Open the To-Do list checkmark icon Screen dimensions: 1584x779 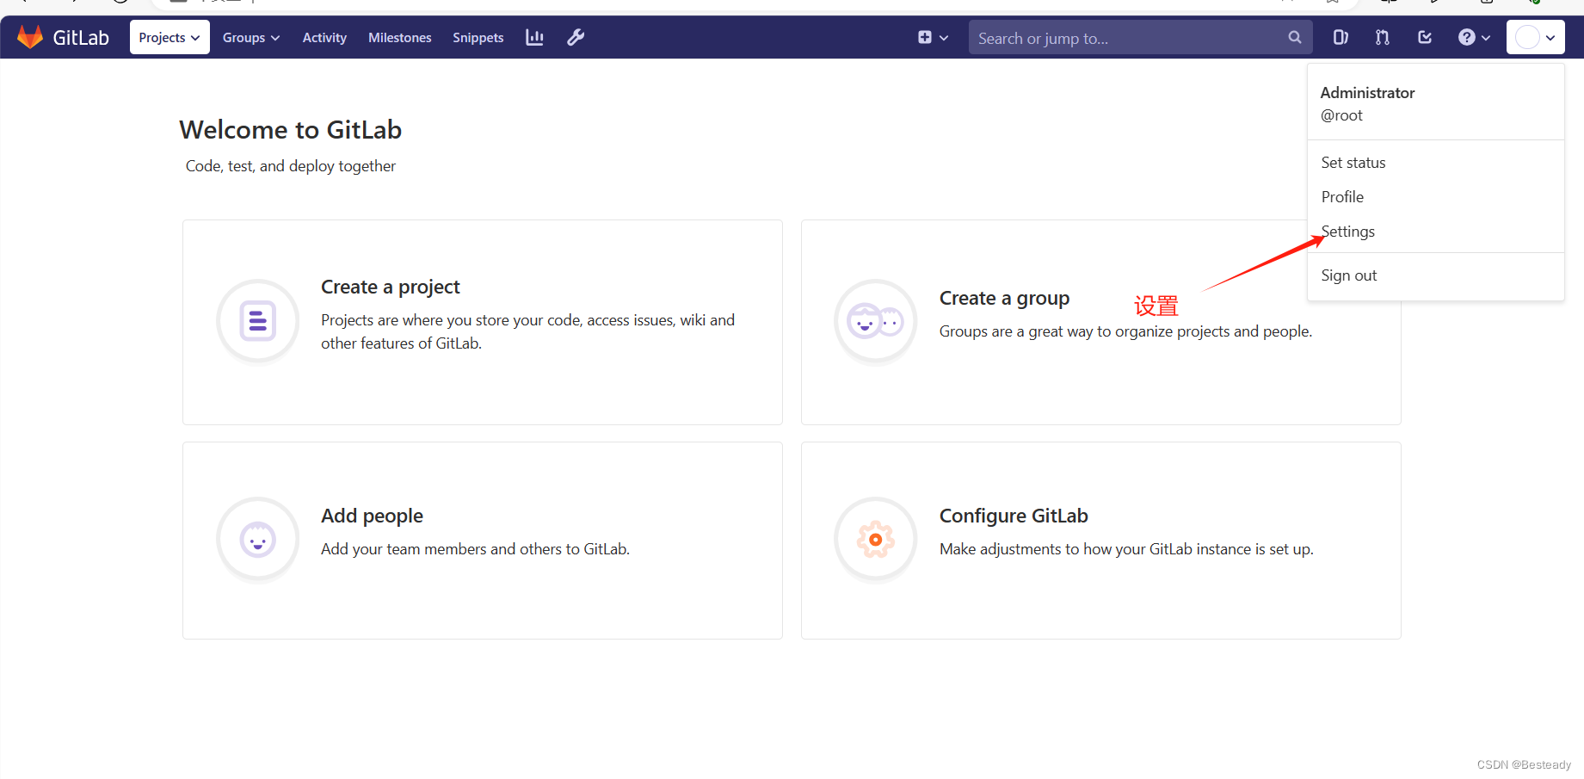pos(1425,37)
